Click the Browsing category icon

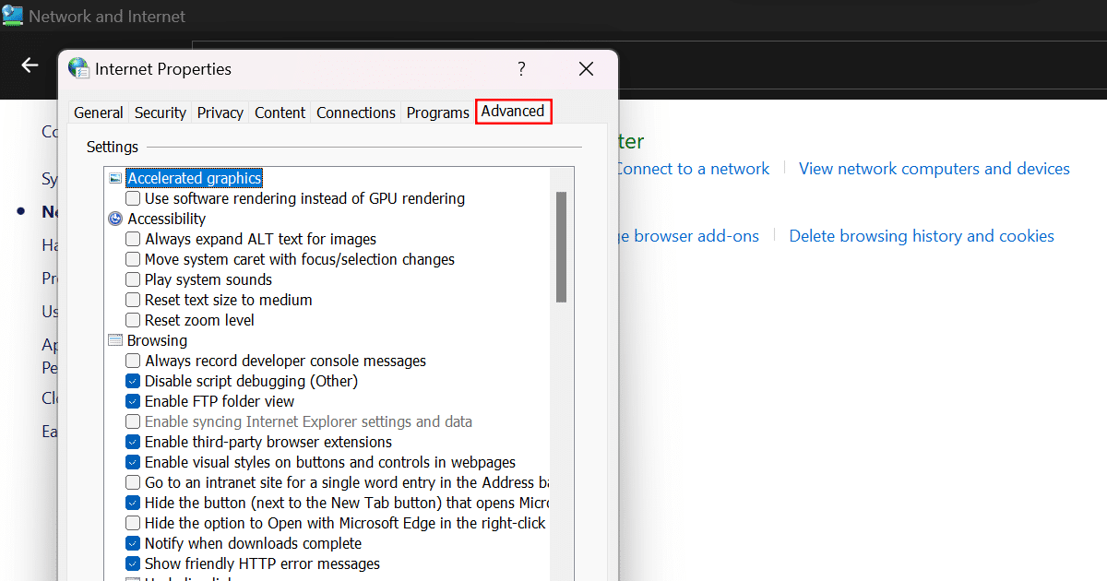[x=115, y=340]
